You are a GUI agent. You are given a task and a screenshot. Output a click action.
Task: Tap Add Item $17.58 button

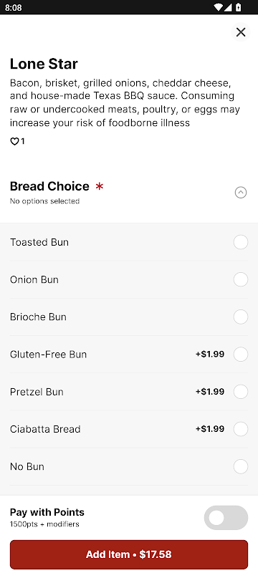tap(129, 554)
